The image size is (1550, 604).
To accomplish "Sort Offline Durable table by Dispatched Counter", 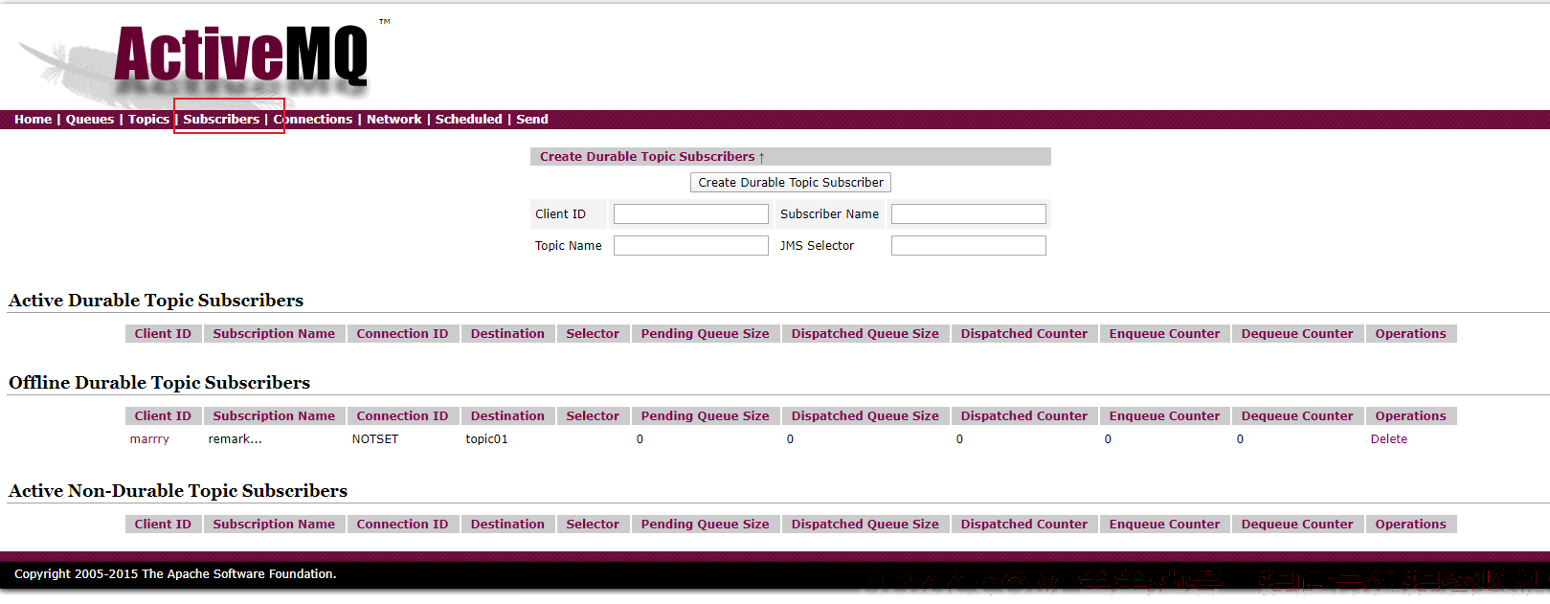I will click(1024, 416).
